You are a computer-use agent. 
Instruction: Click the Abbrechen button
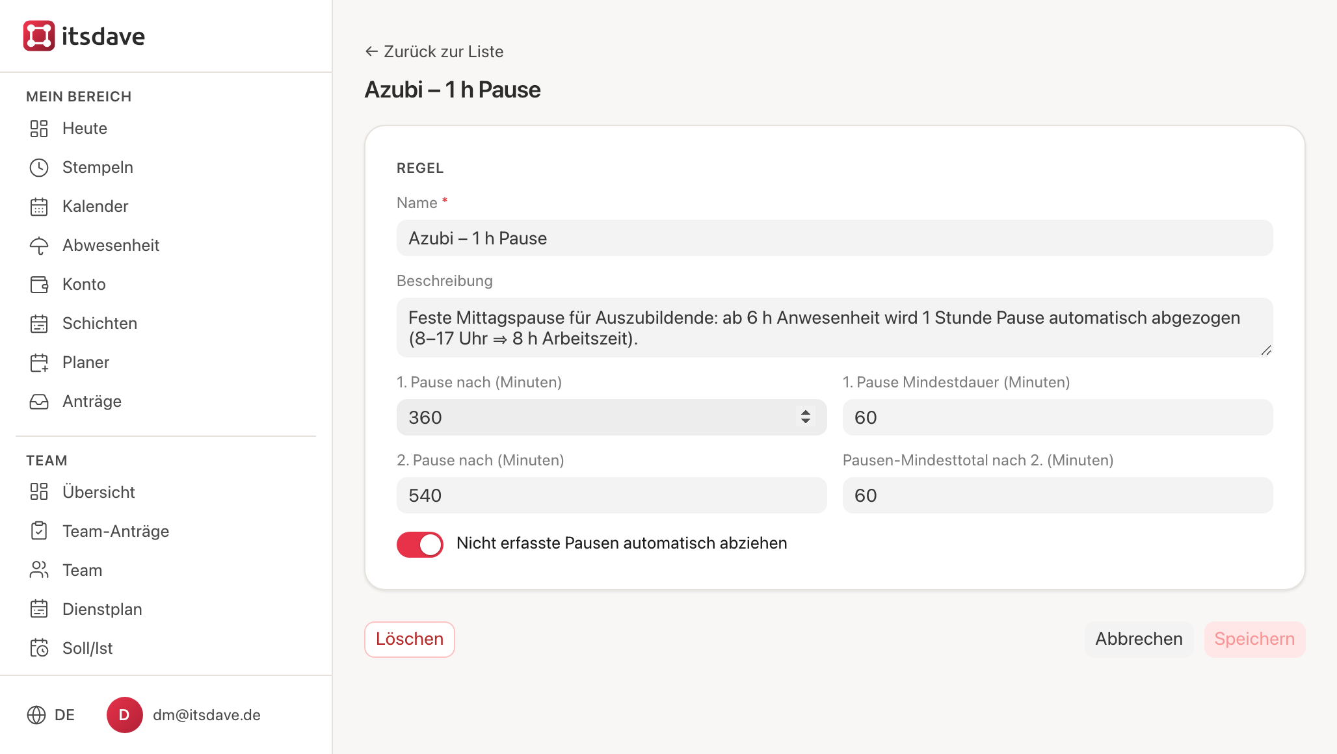pos(1139,640)
